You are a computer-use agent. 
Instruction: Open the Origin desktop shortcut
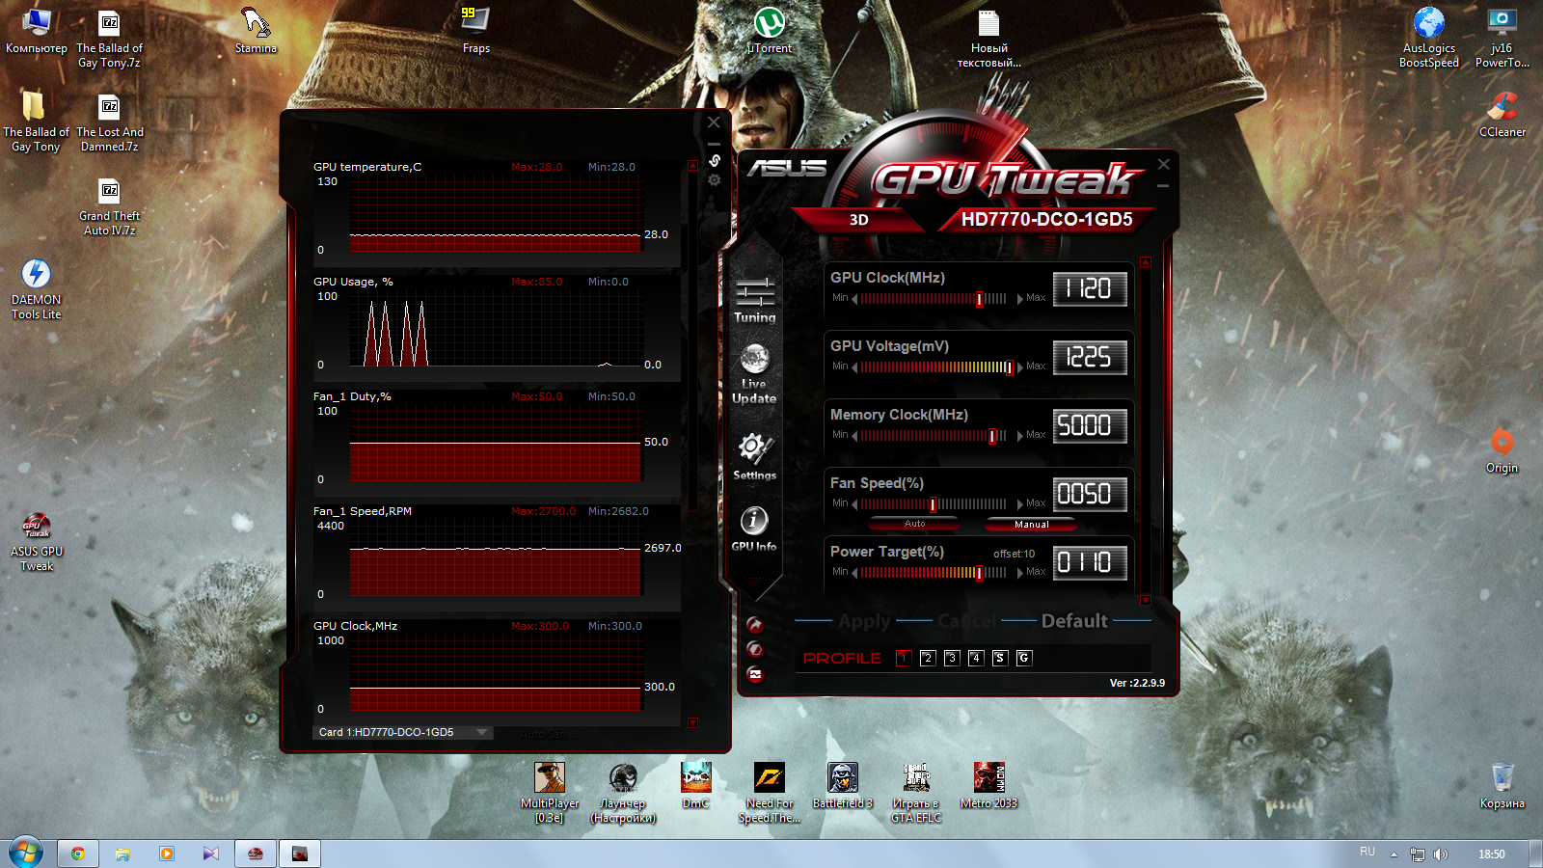pos(1502,450)
